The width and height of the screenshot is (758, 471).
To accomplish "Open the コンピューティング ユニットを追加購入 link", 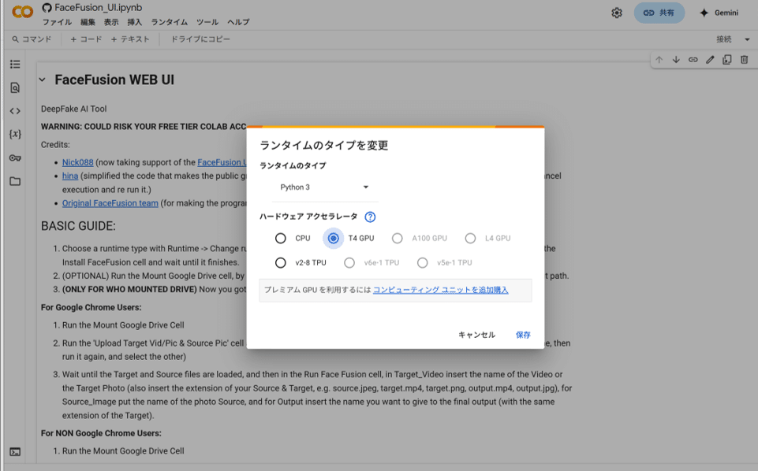I will [440, 290].
